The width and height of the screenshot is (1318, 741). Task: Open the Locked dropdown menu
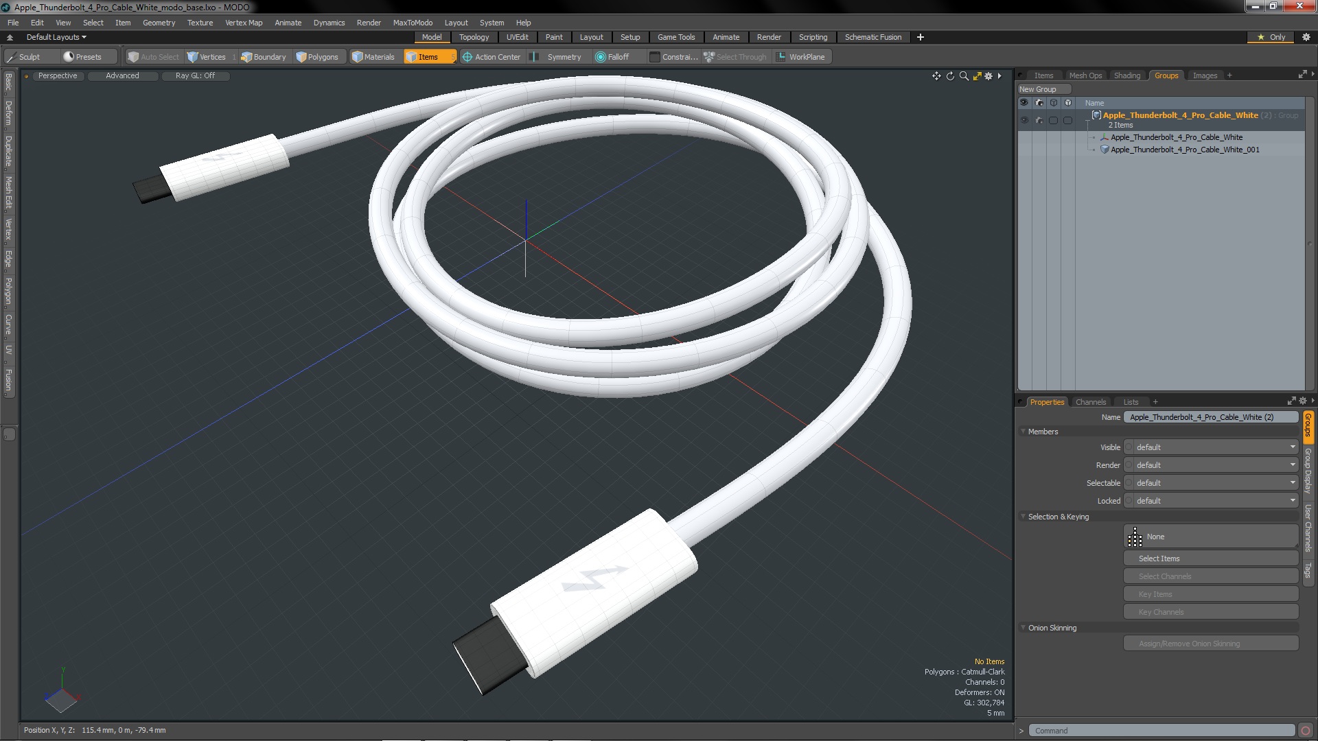click(x=1213, y=501)
